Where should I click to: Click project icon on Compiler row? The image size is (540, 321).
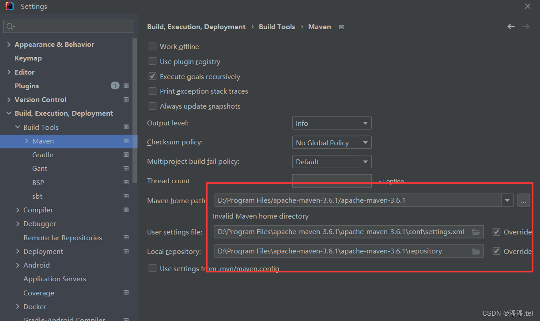126,210
